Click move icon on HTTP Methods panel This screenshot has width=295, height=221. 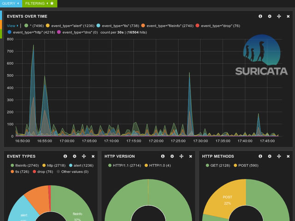[x=279, y=156]
